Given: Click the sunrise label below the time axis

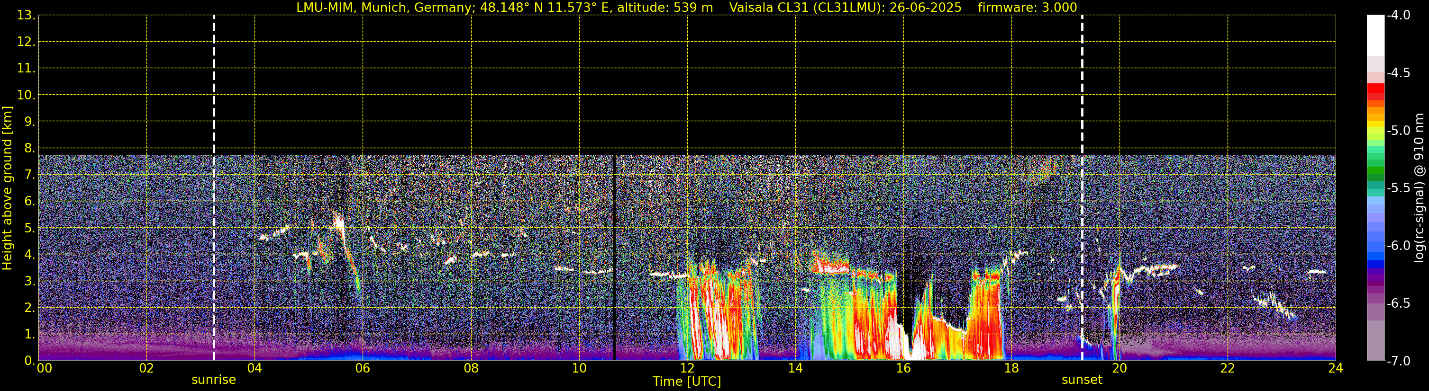Looking at the screenshot, I should (x=214, y=380).
